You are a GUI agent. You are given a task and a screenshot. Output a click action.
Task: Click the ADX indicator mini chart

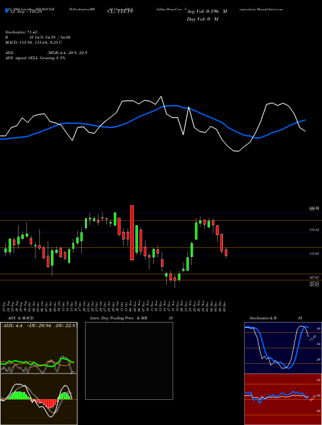tap(39, 348)
